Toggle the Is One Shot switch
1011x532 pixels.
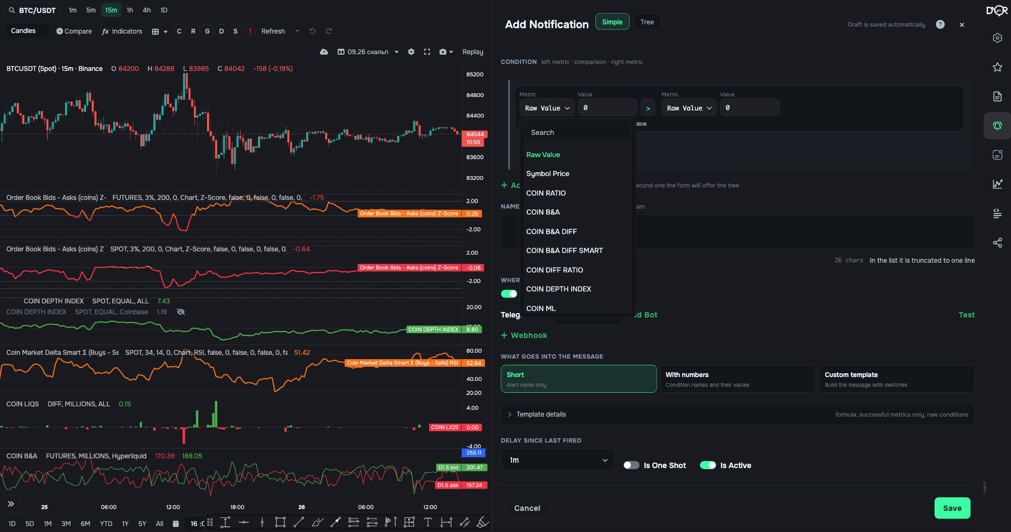pos(631,465)
